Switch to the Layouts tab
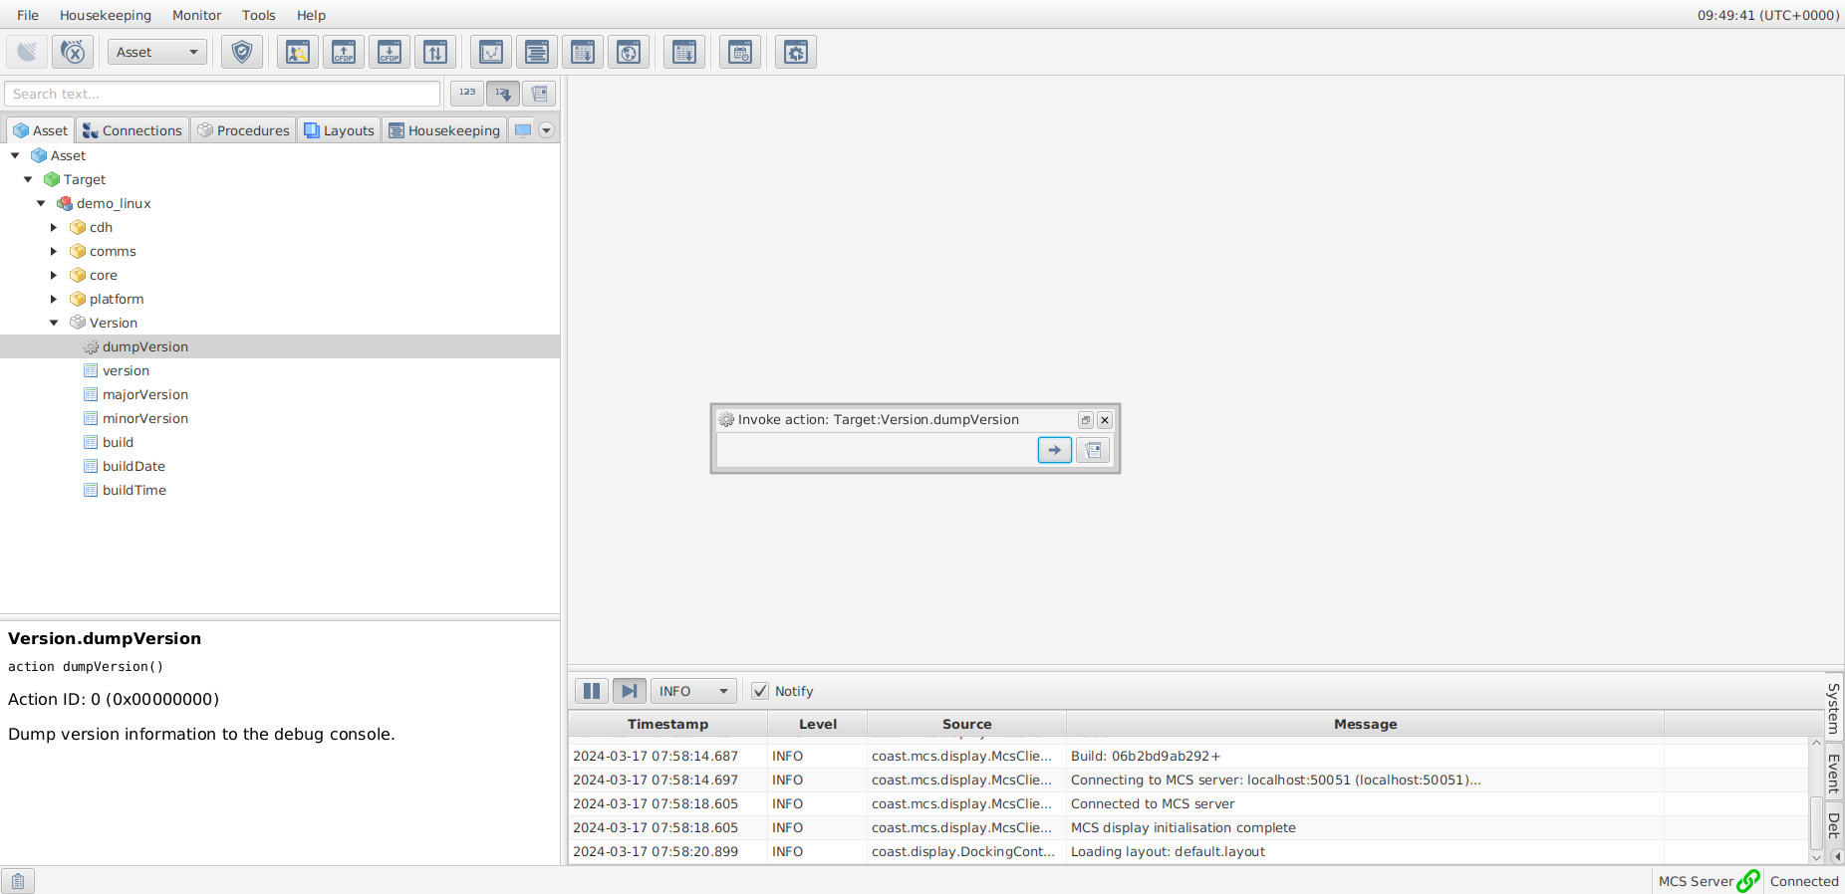The height and width of the screenshot is (894, 1845). click(339, 130)
